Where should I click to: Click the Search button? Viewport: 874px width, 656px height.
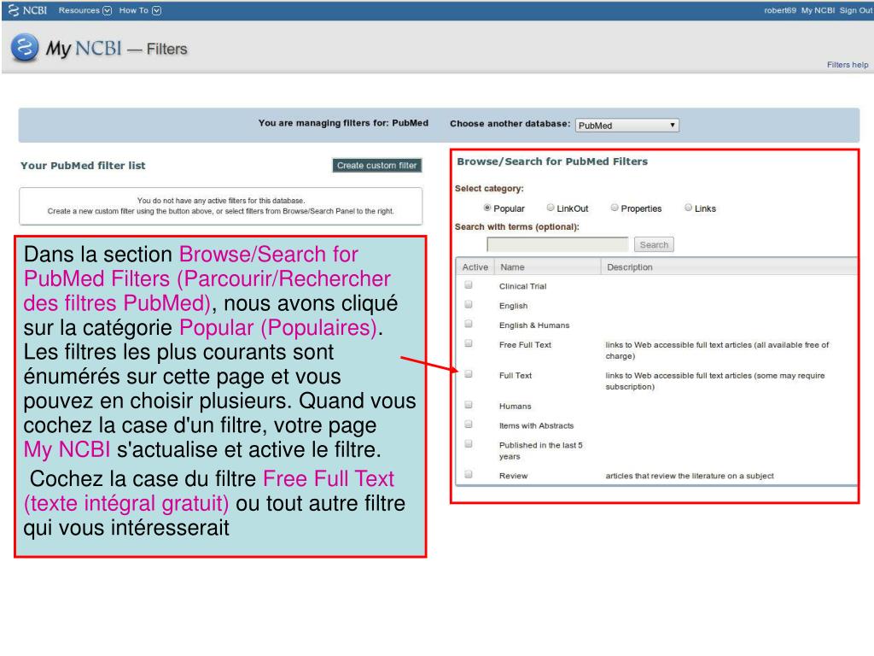click(x=654, y=244)
